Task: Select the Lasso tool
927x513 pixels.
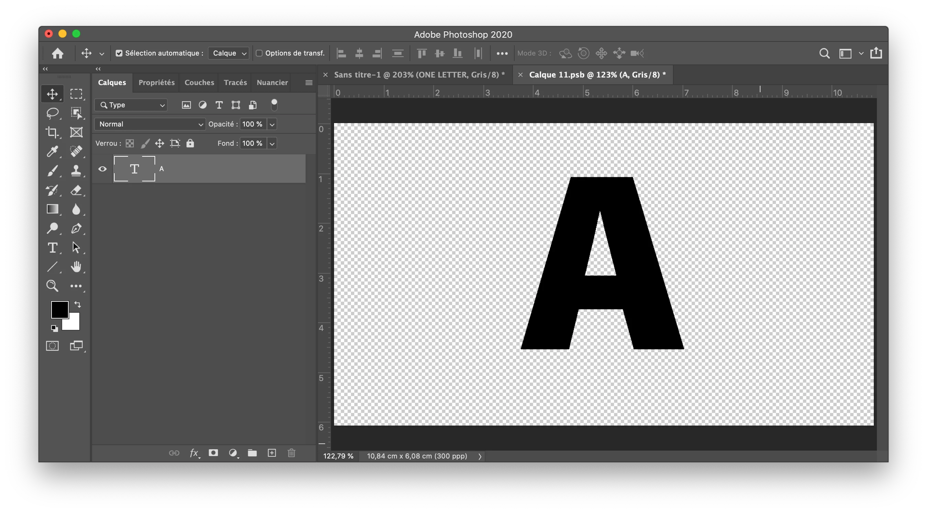Action: pyautogui.click(x=53, y=113)
